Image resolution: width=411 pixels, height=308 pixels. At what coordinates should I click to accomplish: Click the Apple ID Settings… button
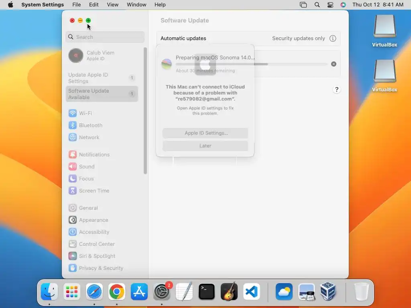(x=205, y=133)
